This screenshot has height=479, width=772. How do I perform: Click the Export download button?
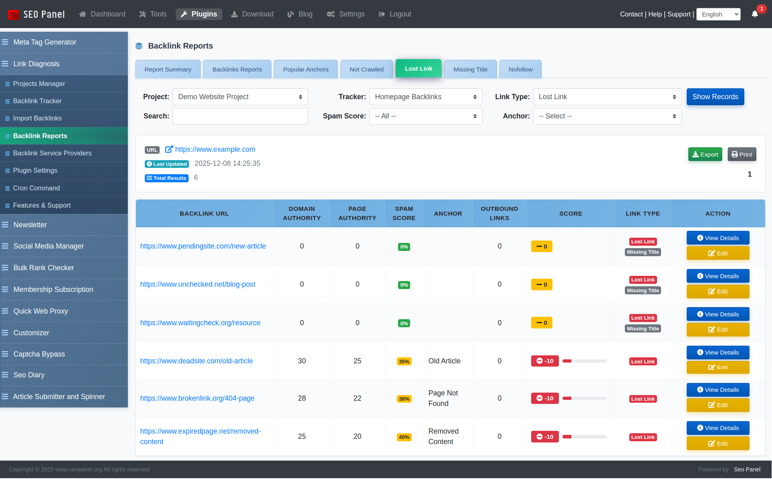(705, 155)
